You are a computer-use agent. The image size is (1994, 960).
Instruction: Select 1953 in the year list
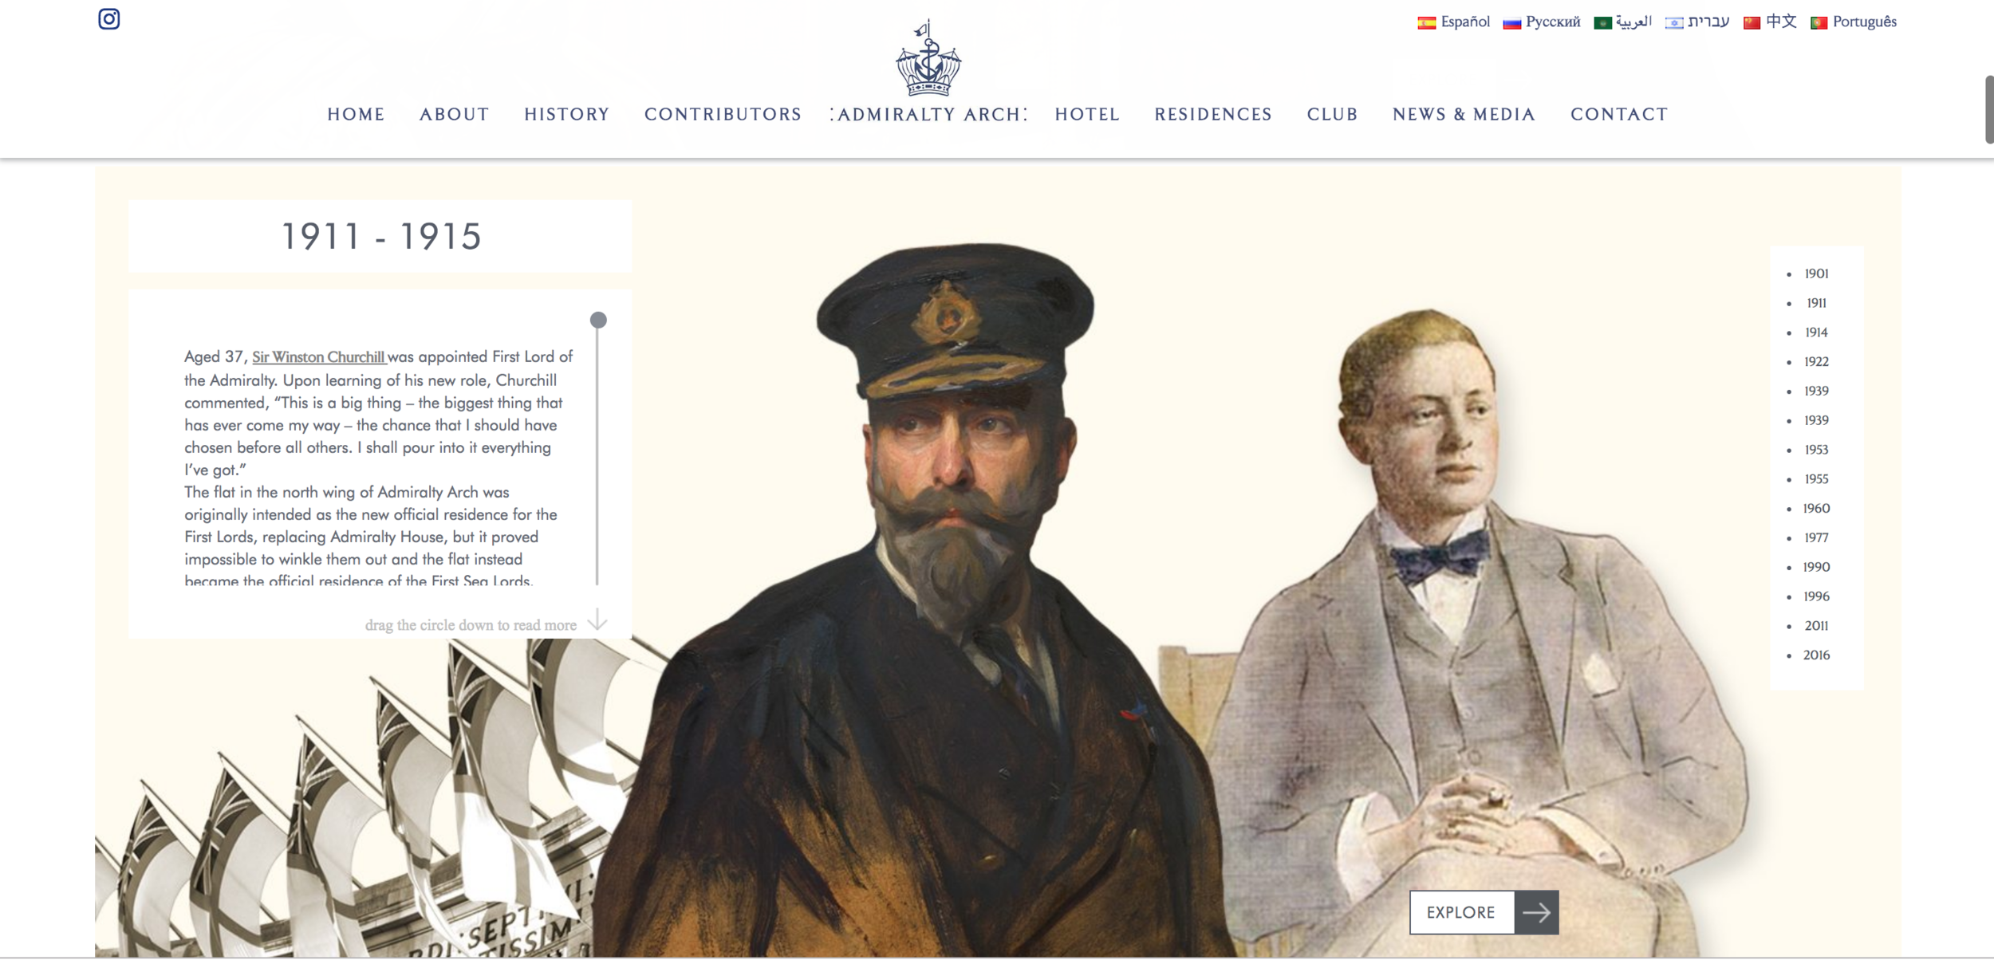click(x=1816, y=450)
